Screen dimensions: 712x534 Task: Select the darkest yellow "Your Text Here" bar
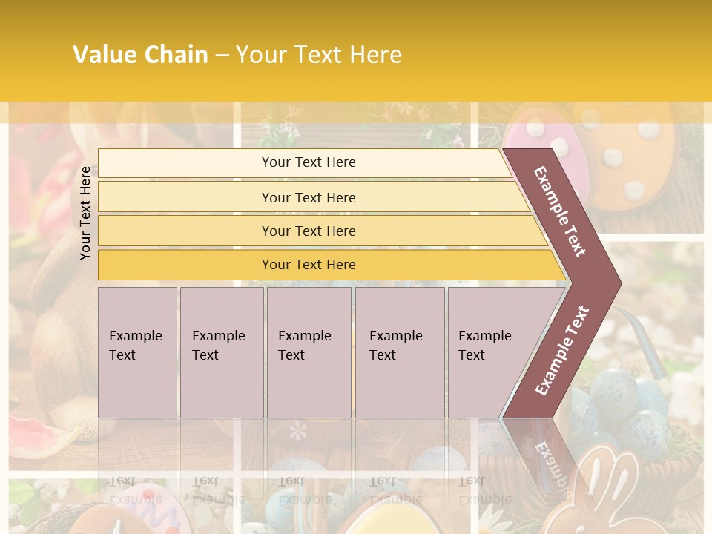[x=308, y=265]
